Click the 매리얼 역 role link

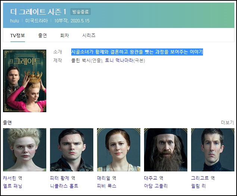[x=107, y=178]
